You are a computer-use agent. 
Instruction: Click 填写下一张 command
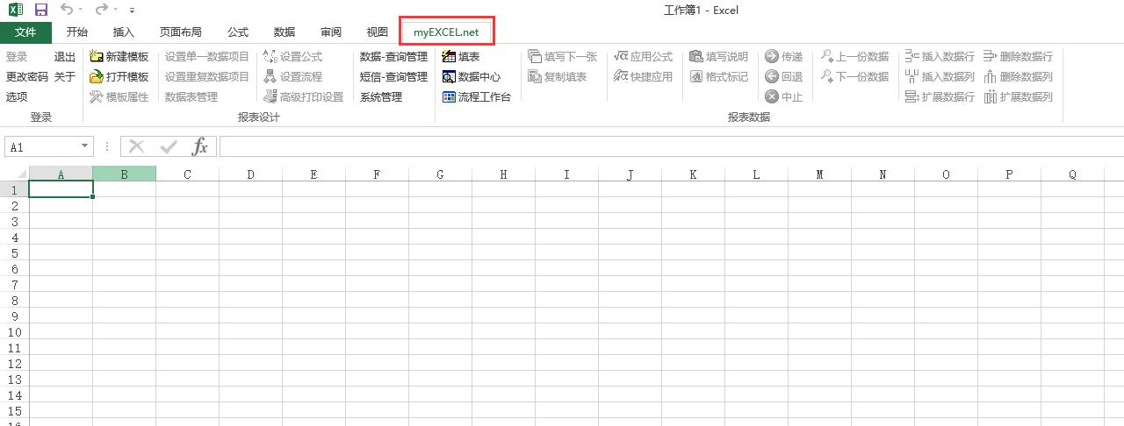pyautogui.click(x=563, y=57)
